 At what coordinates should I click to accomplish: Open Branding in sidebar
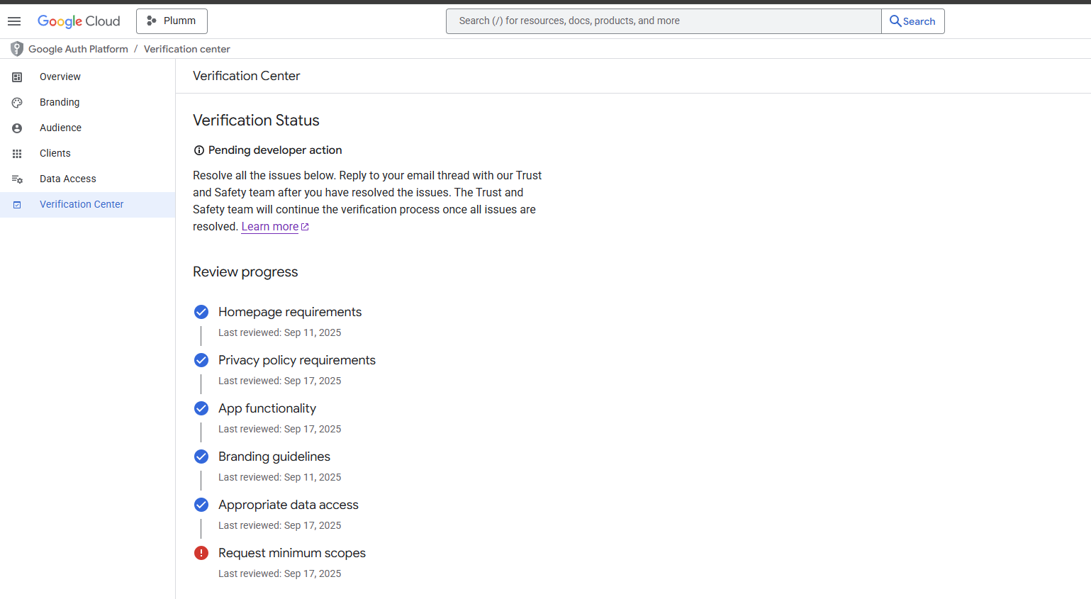point(88,102)
